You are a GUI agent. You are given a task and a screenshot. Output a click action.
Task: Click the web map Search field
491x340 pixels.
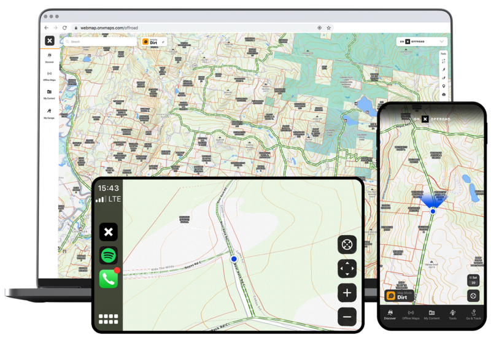coord(98,42)
